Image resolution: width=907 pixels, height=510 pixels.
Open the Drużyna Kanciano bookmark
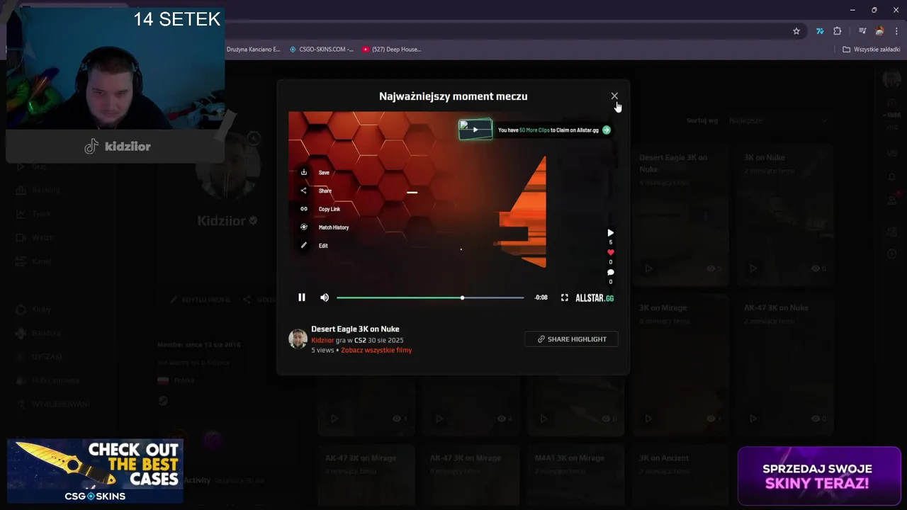click(254, 50)
